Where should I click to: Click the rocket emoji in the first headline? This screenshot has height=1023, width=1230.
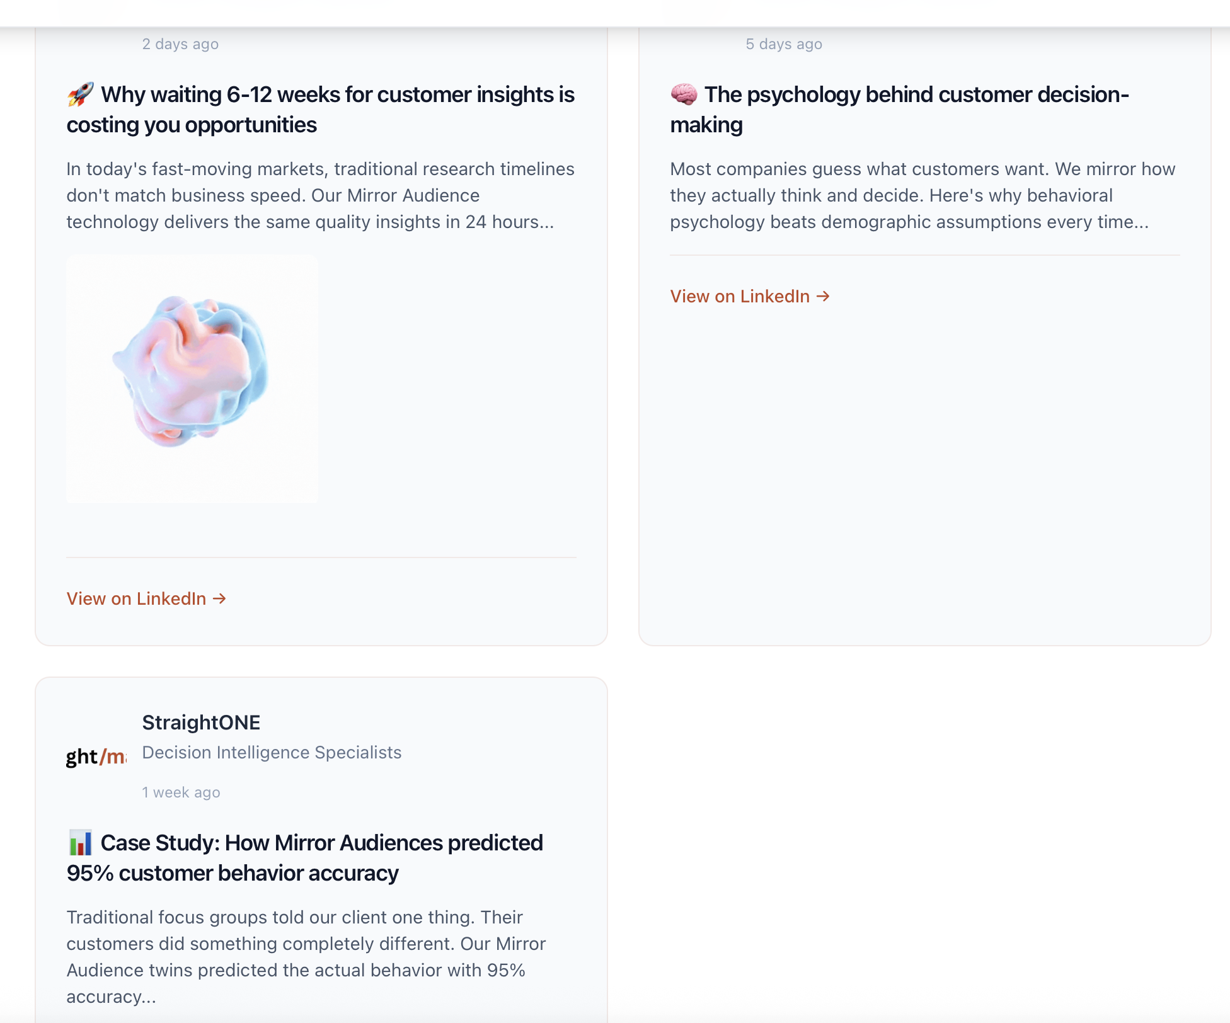[x=81, y=94]
